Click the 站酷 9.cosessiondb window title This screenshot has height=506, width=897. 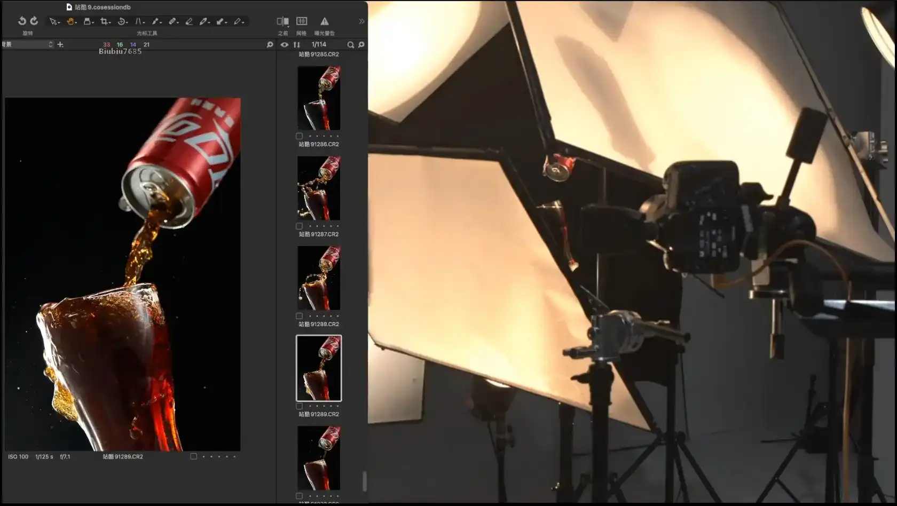tap(102, 7)
